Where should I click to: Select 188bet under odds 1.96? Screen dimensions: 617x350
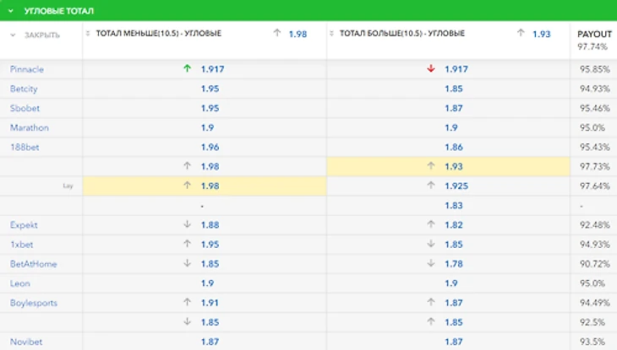click(210, 147)
